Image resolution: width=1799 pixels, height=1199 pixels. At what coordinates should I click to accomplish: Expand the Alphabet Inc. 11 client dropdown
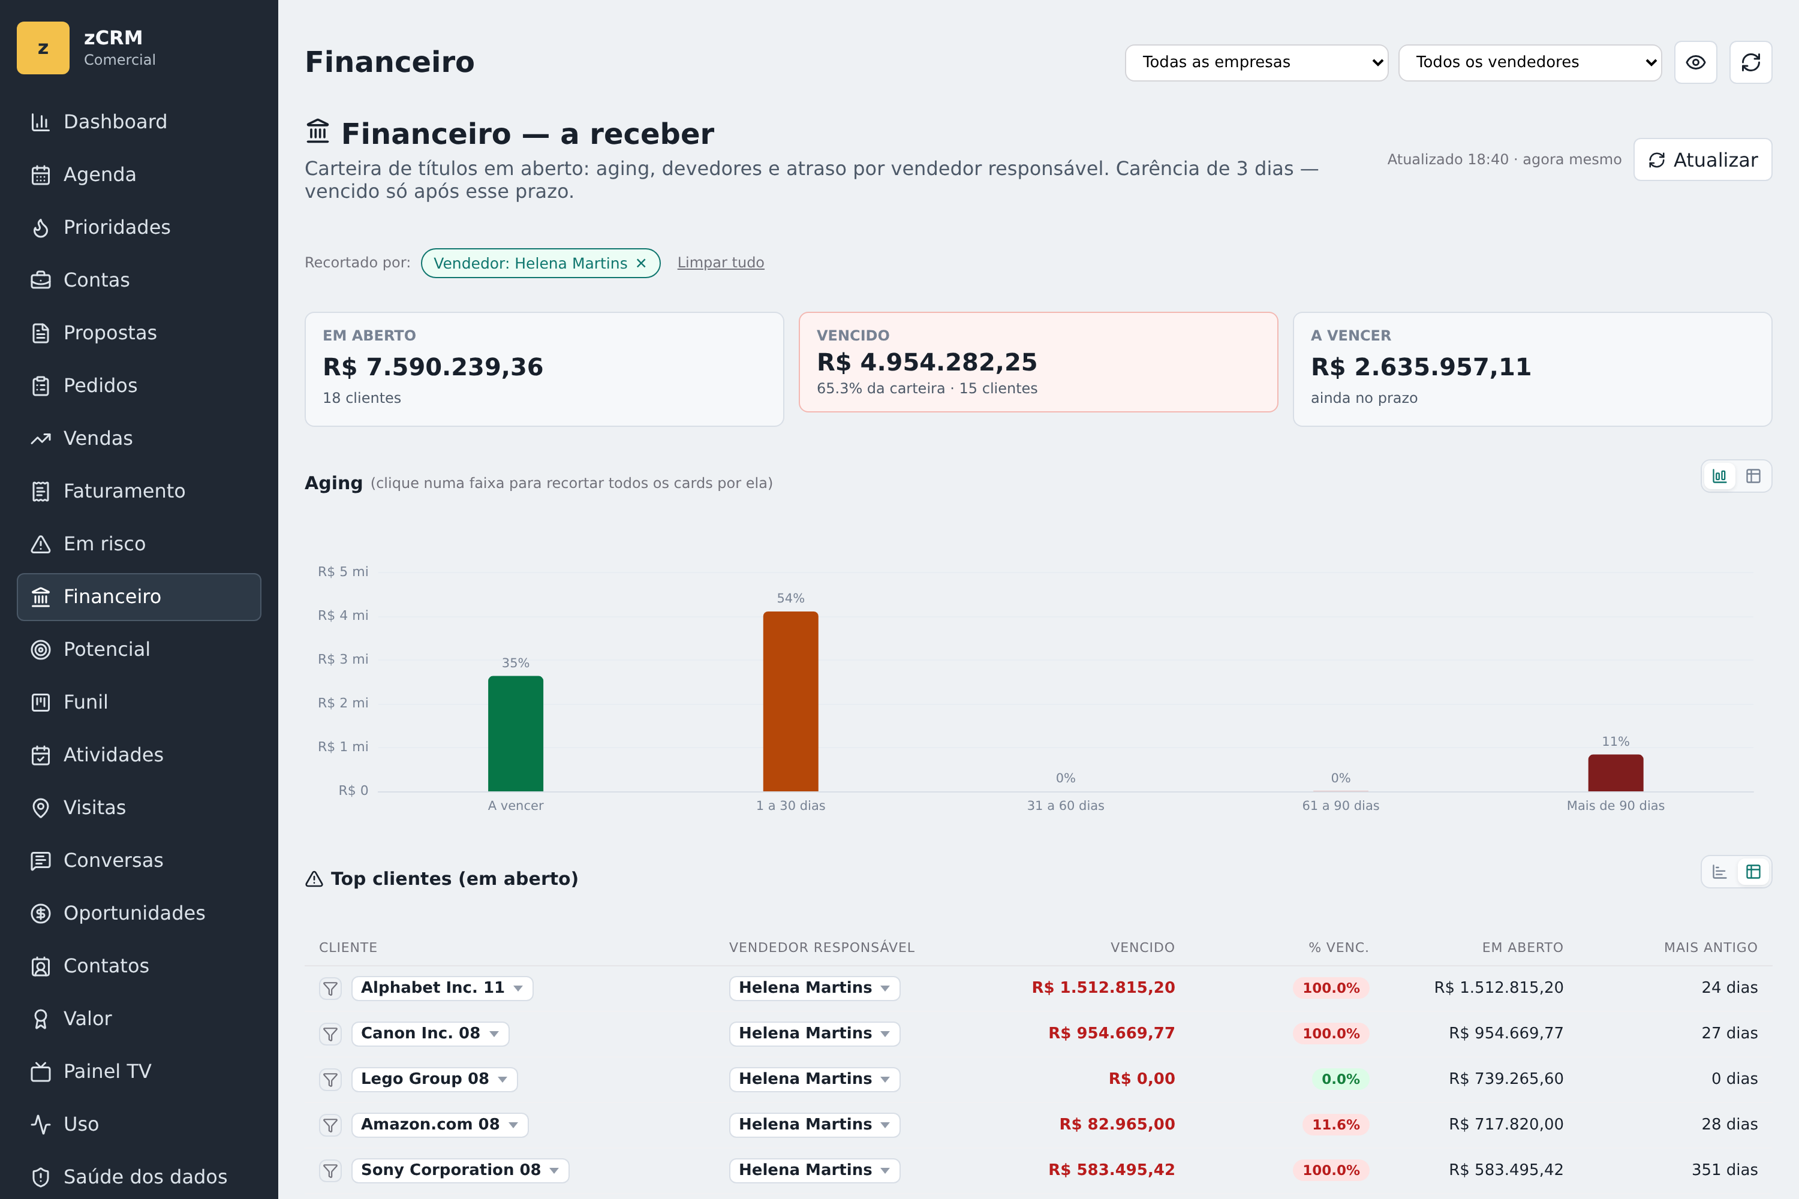click(442, 988)
